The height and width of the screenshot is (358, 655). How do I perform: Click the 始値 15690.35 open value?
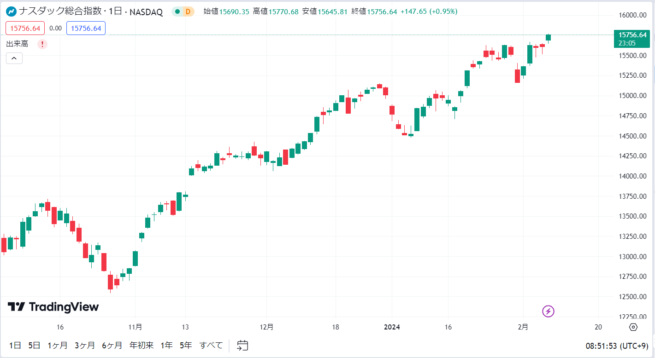coord(226,12)
